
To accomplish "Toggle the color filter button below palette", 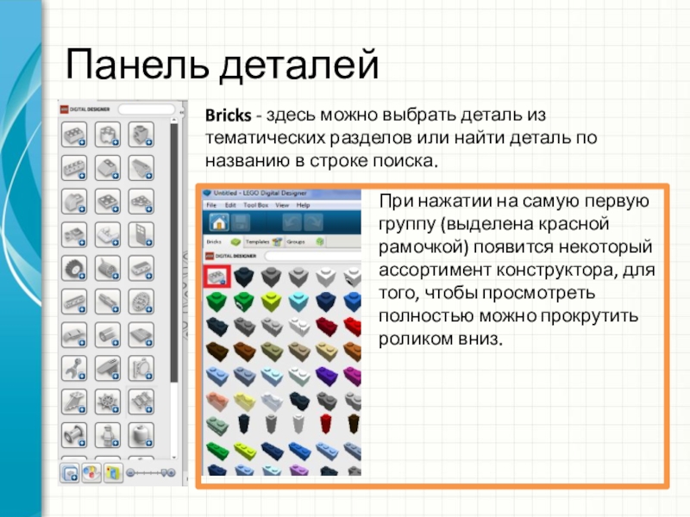I will (x=91, y=472).
